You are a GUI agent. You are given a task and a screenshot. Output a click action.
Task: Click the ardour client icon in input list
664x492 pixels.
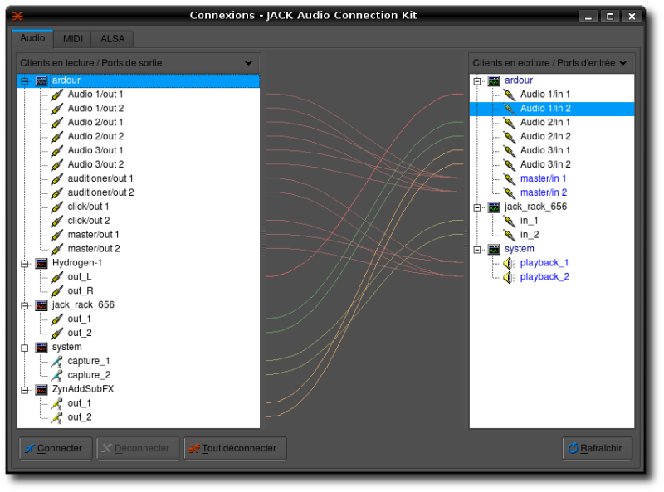tap(494, 80)
